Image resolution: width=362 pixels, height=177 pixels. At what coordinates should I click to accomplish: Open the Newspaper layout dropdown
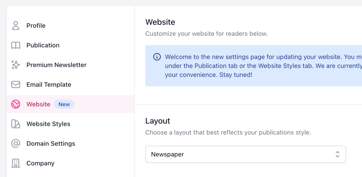tap(246, 154)
